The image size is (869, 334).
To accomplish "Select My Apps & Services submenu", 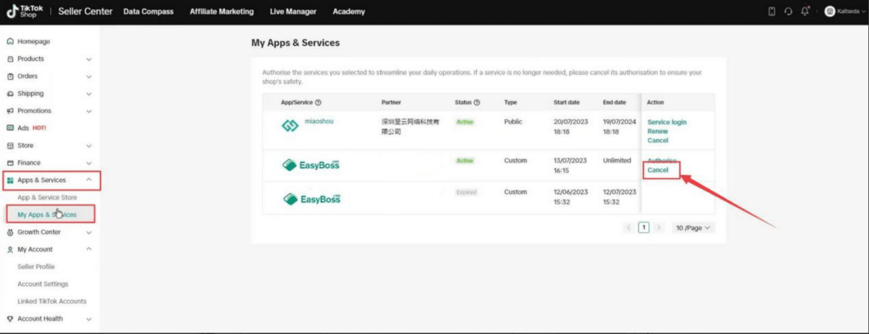I will [x=47, y=215].
